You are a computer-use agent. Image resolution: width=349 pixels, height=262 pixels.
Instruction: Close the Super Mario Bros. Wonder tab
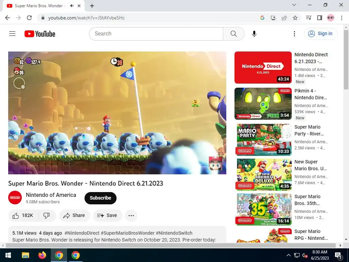[x=79, y=6]
